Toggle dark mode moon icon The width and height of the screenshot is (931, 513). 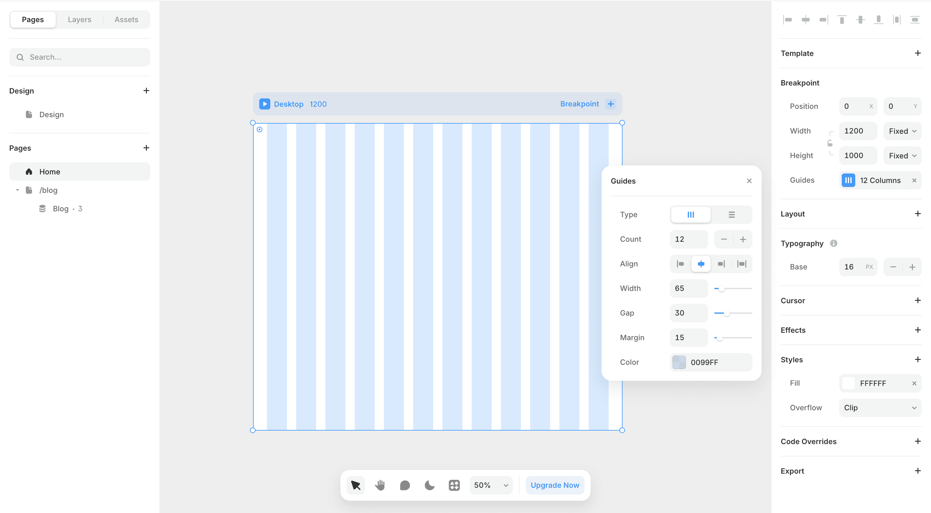(429, 485)
